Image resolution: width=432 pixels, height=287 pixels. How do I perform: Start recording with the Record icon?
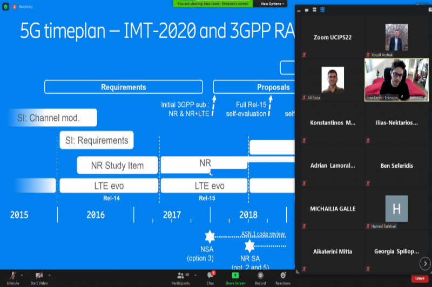[x=260, y=276]
